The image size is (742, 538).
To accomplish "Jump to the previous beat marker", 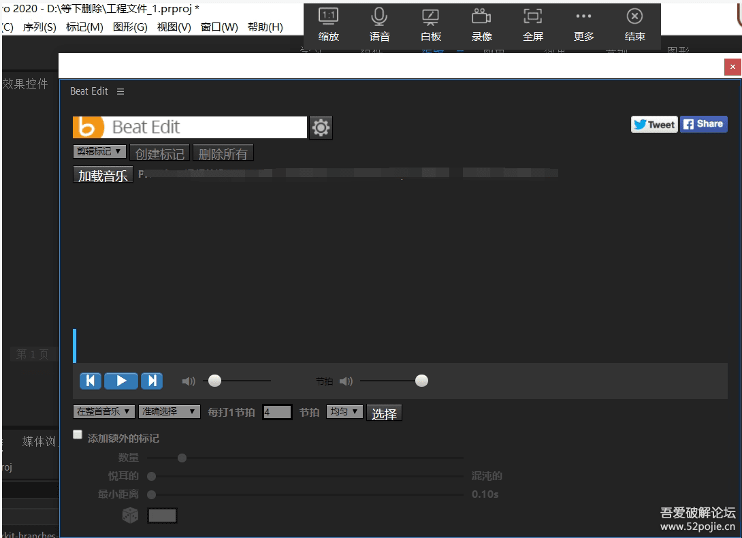I will coord(91,381).
